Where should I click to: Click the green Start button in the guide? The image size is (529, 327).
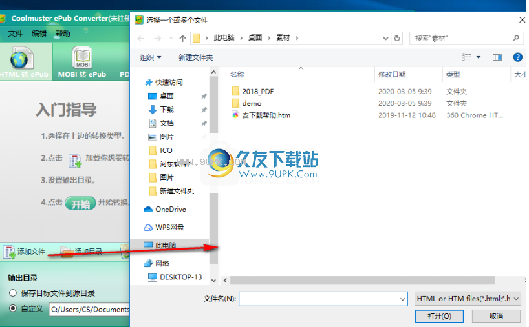tap(80, 203)
